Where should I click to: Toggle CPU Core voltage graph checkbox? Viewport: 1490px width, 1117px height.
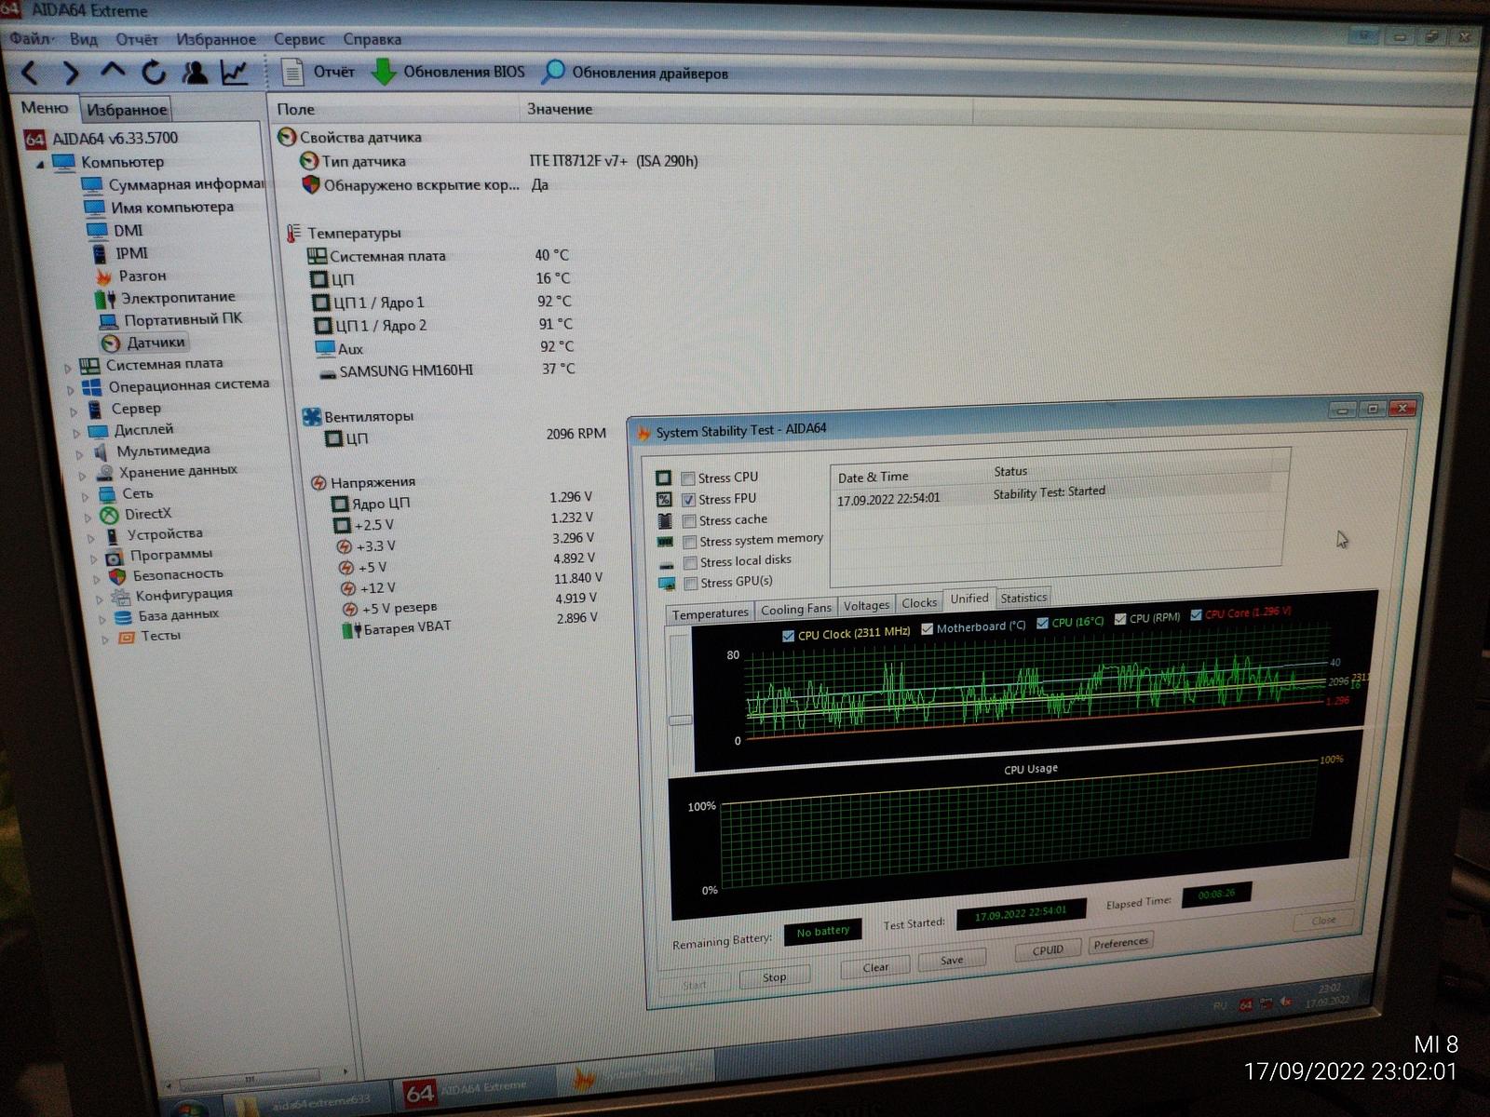click(1196, 615)
